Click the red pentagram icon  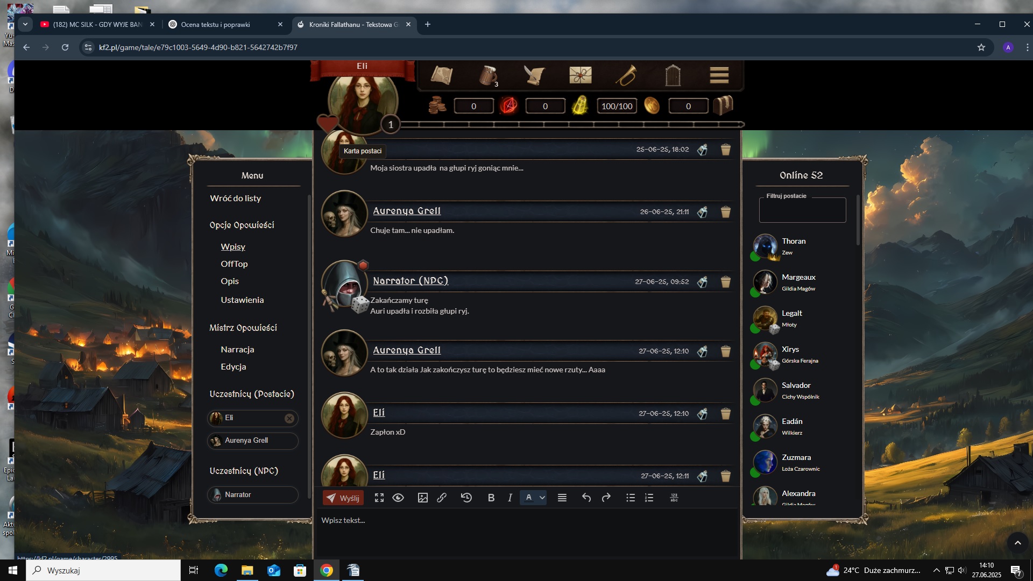(508, 105)
